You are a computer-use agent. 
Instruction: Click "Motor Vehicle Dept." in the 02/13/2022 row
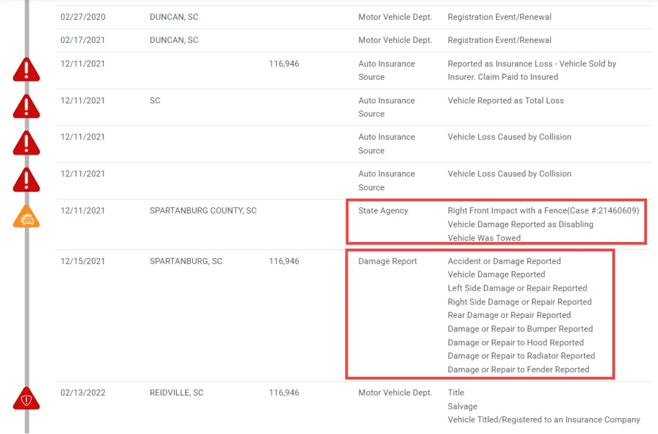[395, 393]
